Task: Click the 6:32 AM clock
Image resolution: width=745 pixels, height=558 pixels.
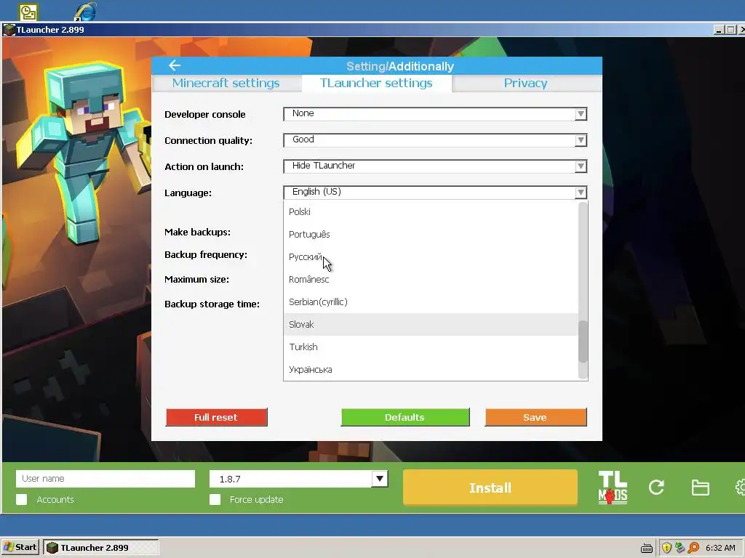Action: point(720,548)
